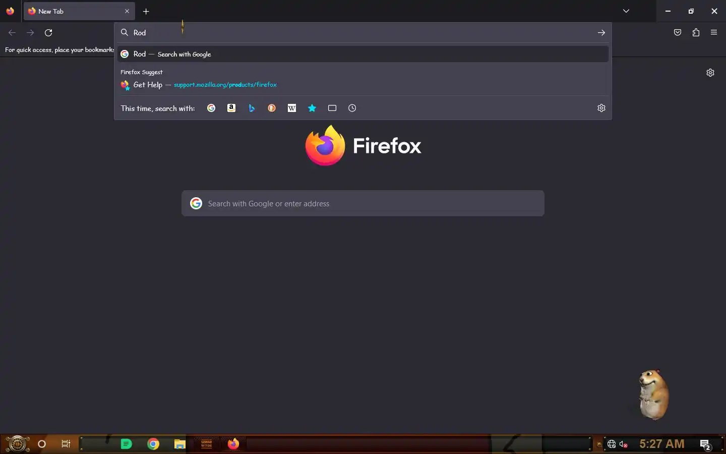Go forward using the toolbar forward arrow

pyautogui.click(x=30, y=33)
